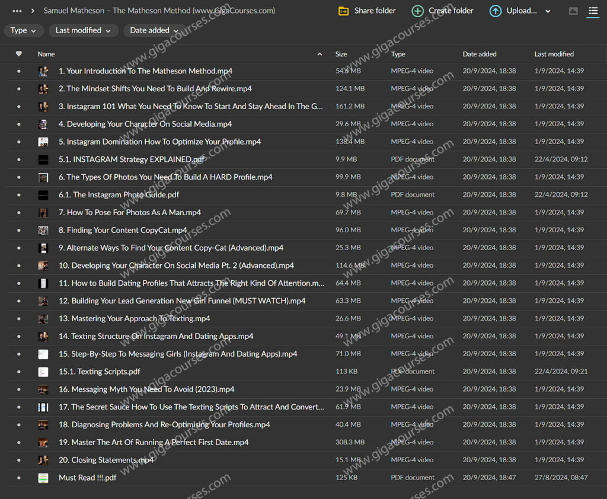Open the Date added filter dropdown

coord(154,30)
